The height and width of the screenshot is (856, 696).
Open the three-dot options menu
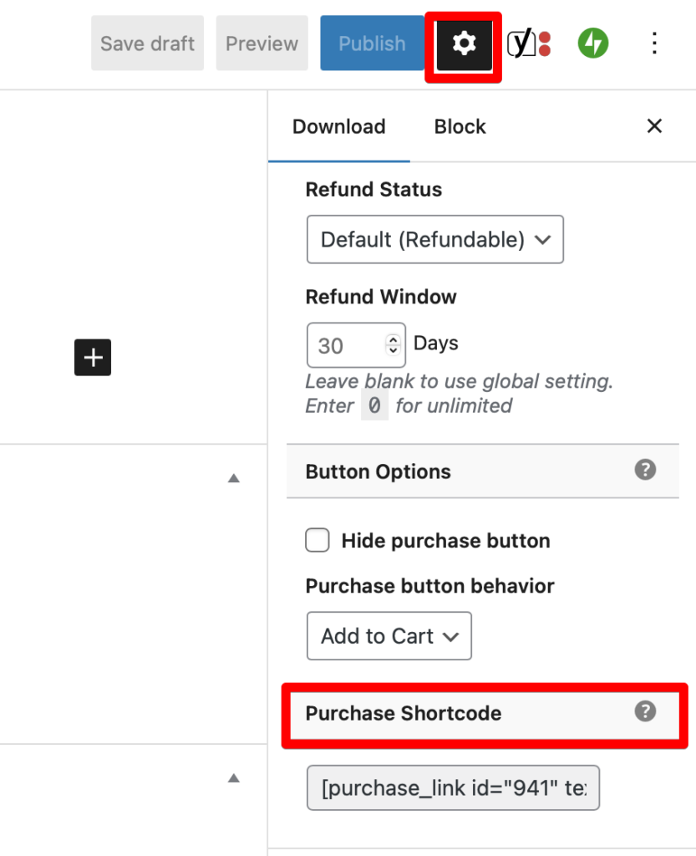click(x=654, y=43)
